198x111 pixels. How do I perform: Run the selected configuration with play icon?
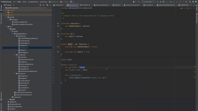point(157,2)
